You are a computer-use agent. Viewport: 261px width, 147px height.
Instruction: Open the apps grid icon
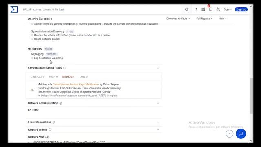click(x=203, y=9)
